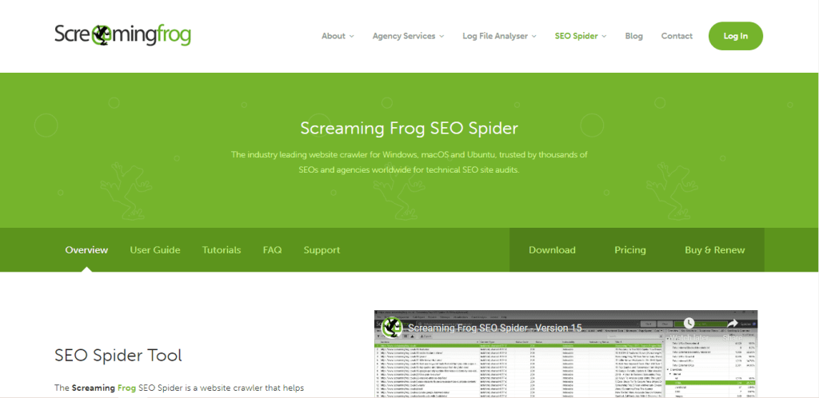This screenshot has width=819, height=398.
Task: Switch to the User Guide tab
Action: [x=155, y=250]
